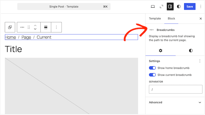
Task: Switch to the Template tab
Action: [x=155, y=19]
